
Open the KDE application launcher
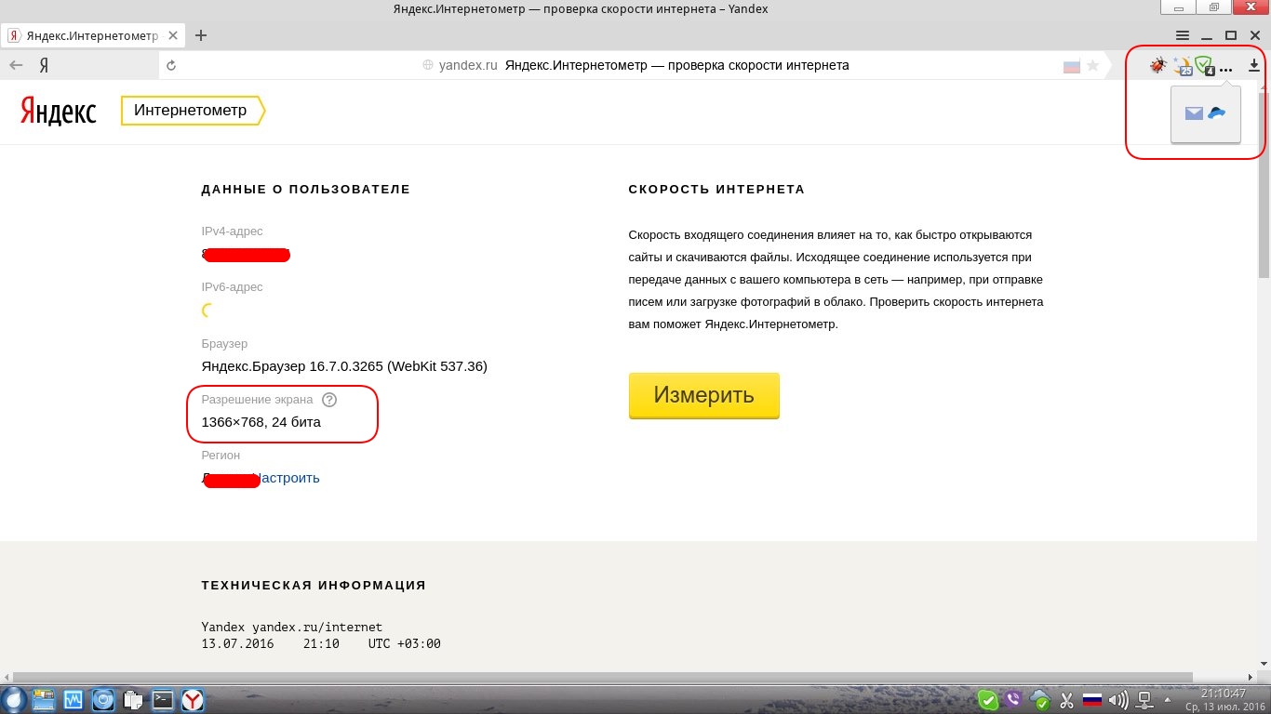[x=14, y=699]
